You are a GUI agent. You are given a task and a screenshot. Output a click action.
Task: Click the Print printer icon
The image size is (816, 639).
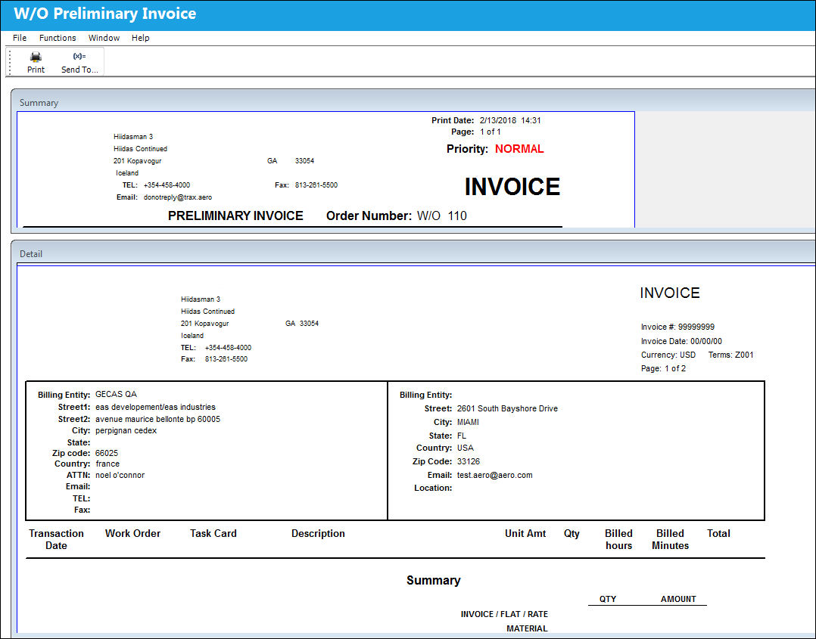pyautogui.click(x=36, y=57)
